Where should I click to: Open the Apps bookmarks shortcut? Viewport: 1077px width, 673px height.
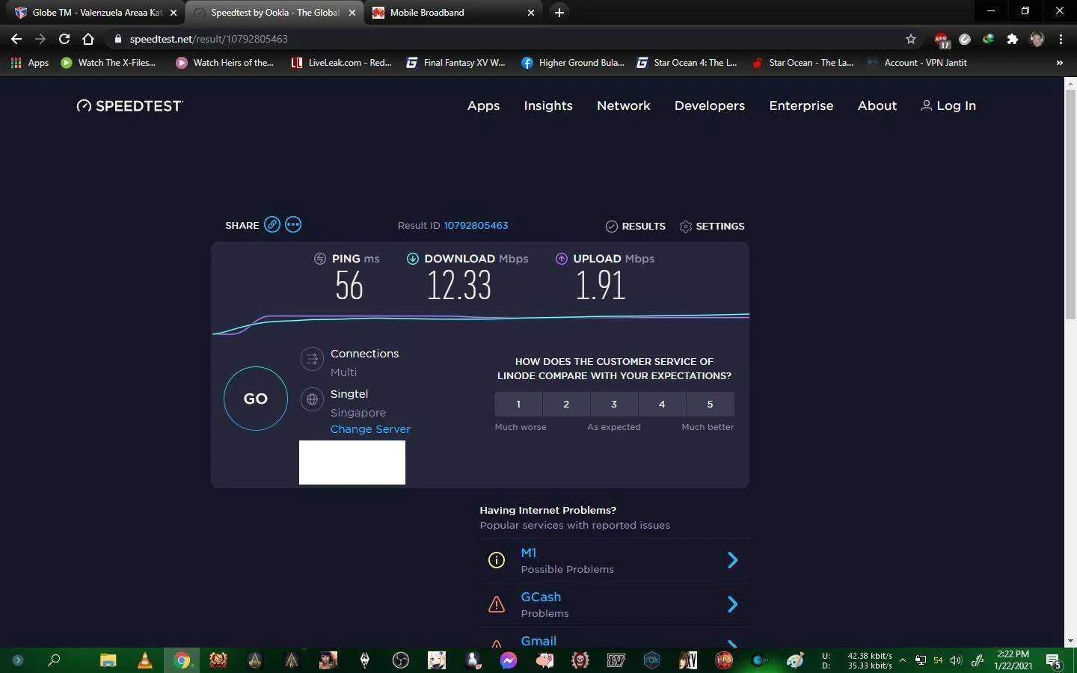30,63
